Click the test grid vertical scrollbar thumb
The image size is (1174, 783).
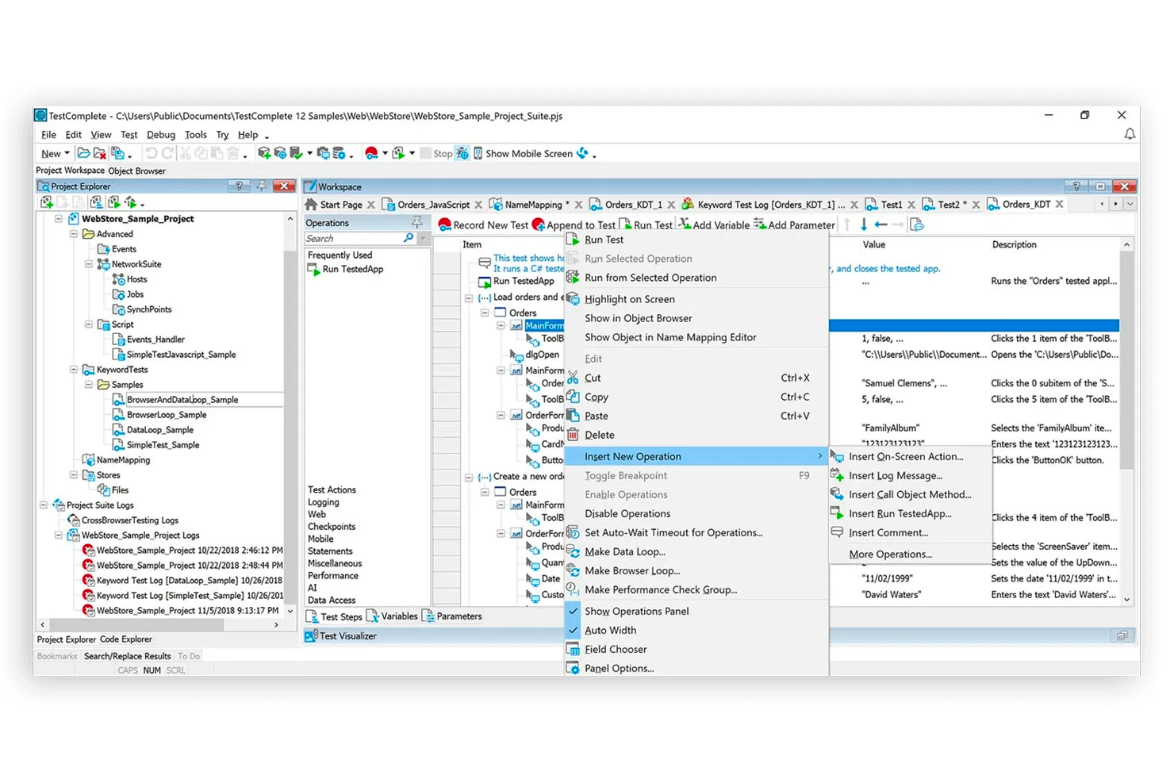tap(1127, 361)
